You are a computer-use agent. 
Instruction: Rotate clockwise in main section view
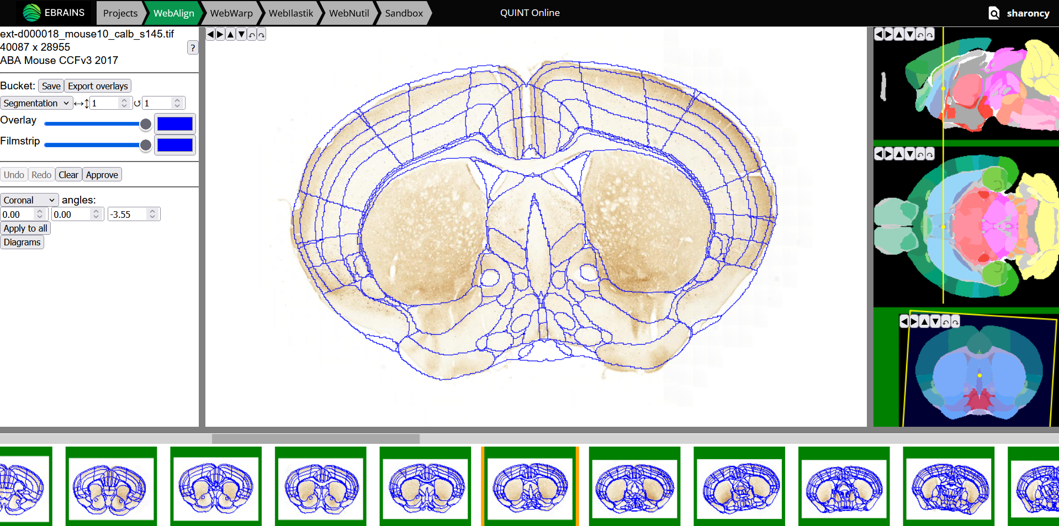(x=261, y=35)
